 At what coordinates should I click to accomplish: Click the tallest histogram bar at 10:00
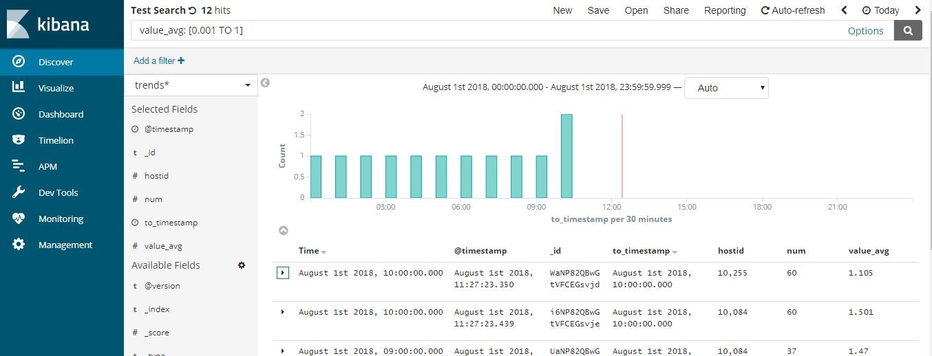pyautogui.click(x=566, y=157)
